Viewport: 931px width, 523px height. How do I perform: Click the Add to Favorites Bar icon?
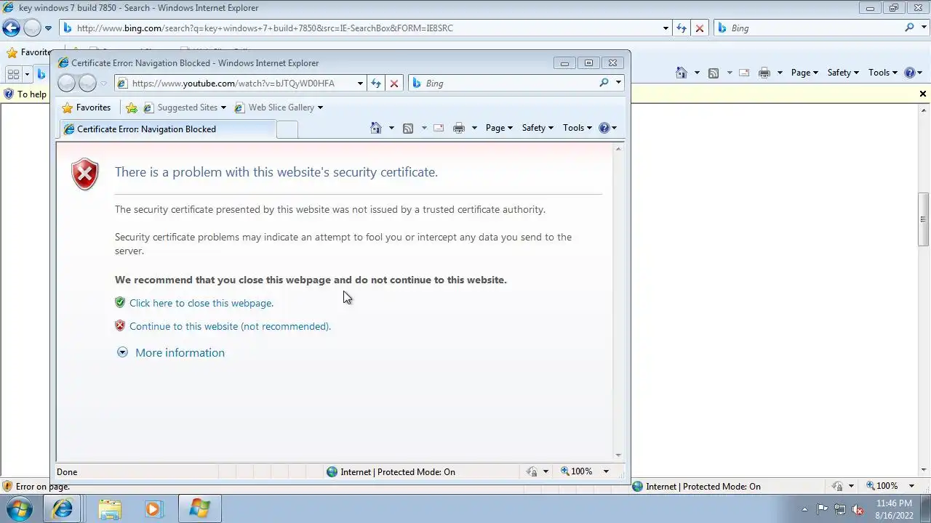click(x=132, y=108)
